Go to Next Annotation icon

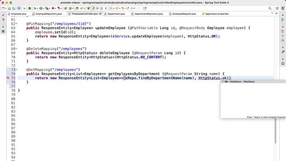[111, 8]
